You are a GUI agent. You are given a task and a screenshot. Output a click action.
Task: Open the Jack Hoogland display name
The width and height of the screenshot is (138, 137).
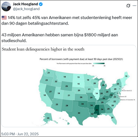[x=25, y=4]
